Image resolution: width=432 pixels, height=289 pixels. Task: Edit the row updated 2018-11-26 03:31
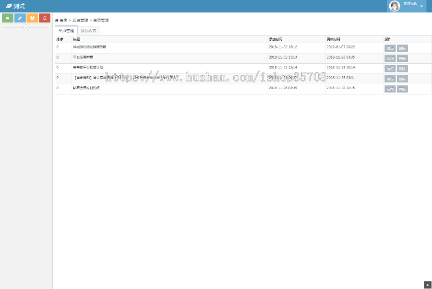390,79
